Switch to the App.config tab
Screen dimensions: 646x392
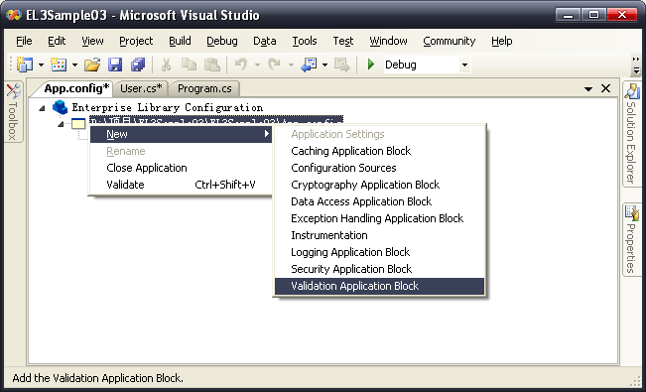coord(76,88)
